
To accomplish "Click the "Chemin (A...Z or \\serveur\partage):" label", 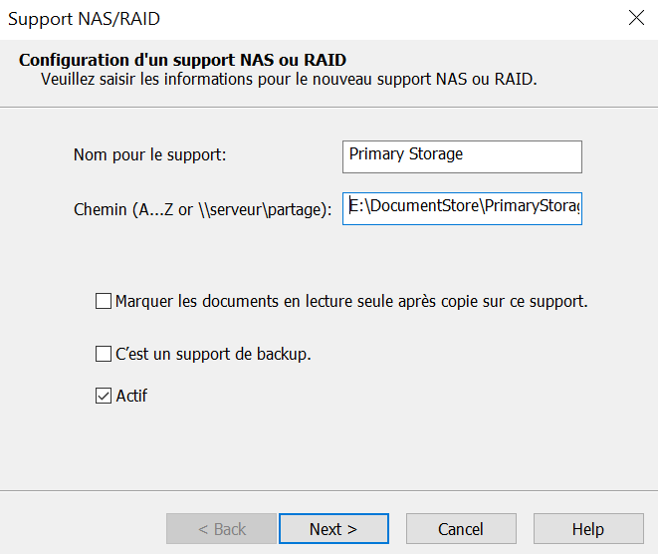I will coord(202,210).
